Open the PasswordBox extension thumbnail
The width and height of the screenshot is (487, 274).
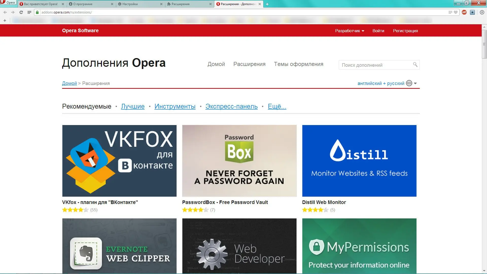tap(239, 161)
